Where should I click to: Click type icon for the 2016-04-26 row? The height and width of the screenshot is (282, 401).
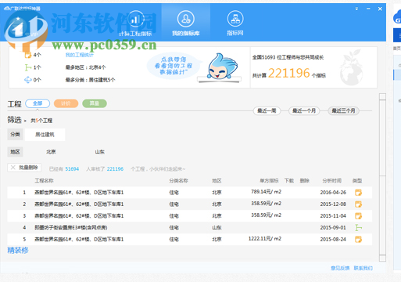pos(359,193)
